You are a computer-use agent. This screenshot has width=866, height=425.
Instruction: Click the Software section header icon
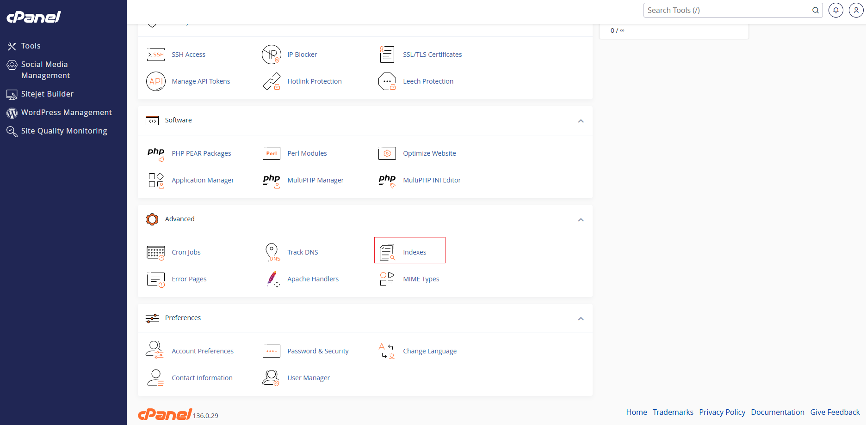152,121
